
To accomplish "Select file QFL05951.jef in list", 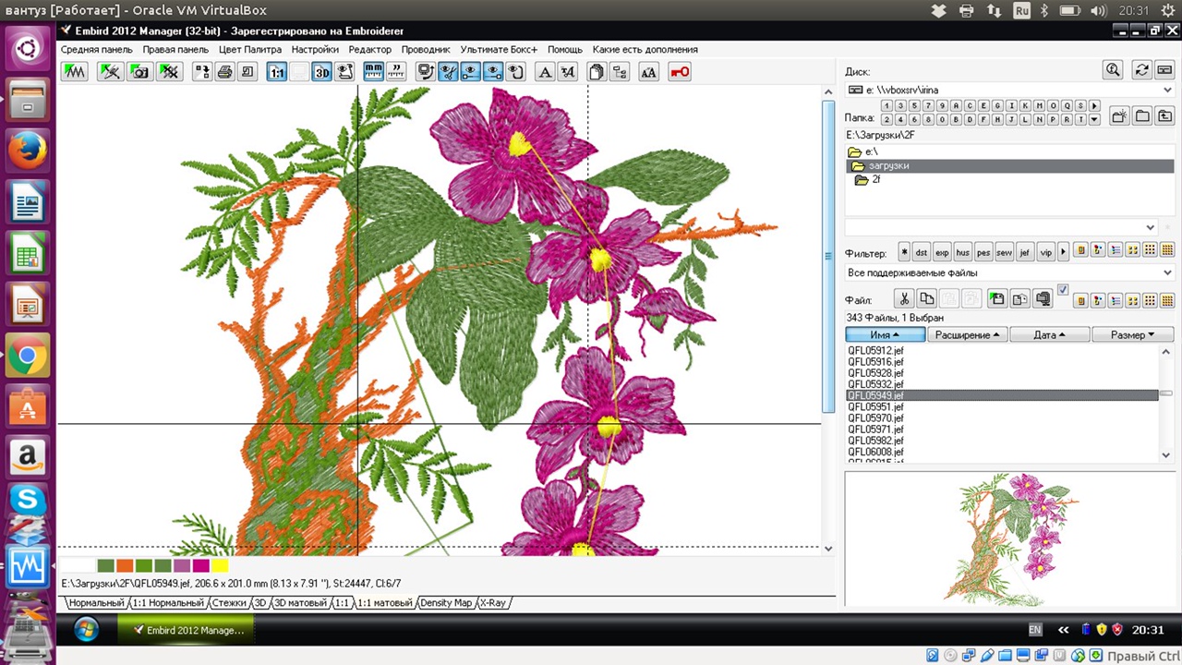I will (875, 407).
